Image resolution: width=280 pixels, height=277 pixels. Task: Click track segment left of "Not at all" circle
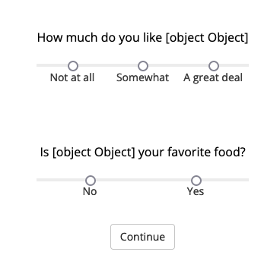[52, 65]
